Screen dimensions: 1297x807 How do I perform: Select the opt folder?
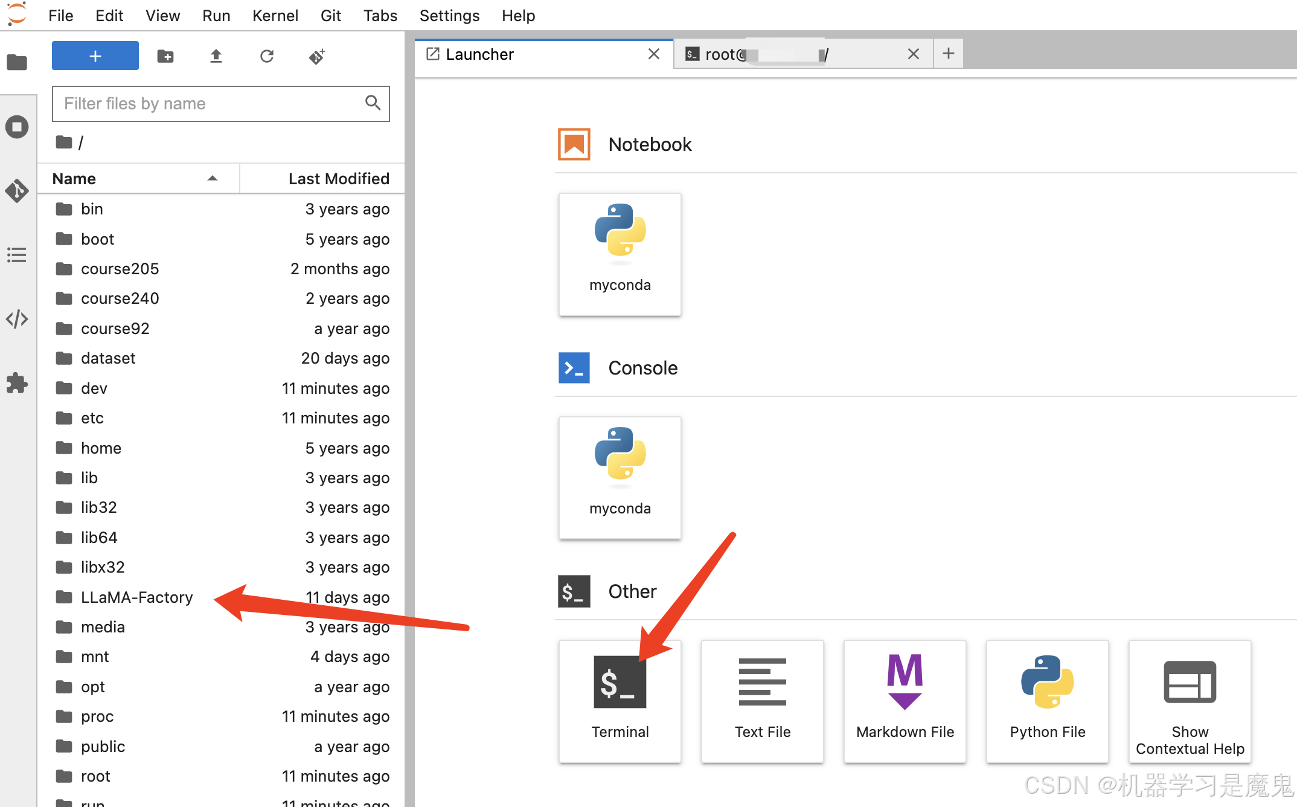(221, 687)
